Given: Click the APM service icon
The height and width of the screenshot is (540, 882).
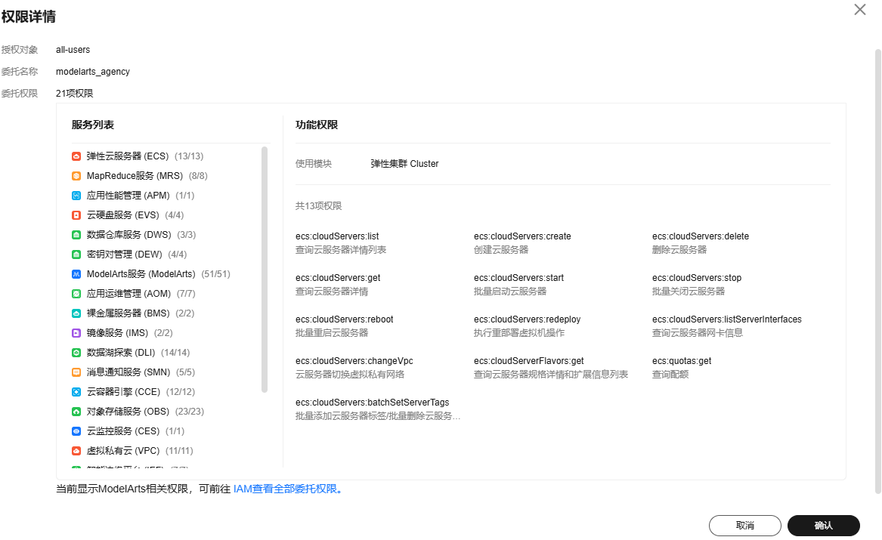Looking at the screenshot, I should pyautogui.click(x=76, y=196).
